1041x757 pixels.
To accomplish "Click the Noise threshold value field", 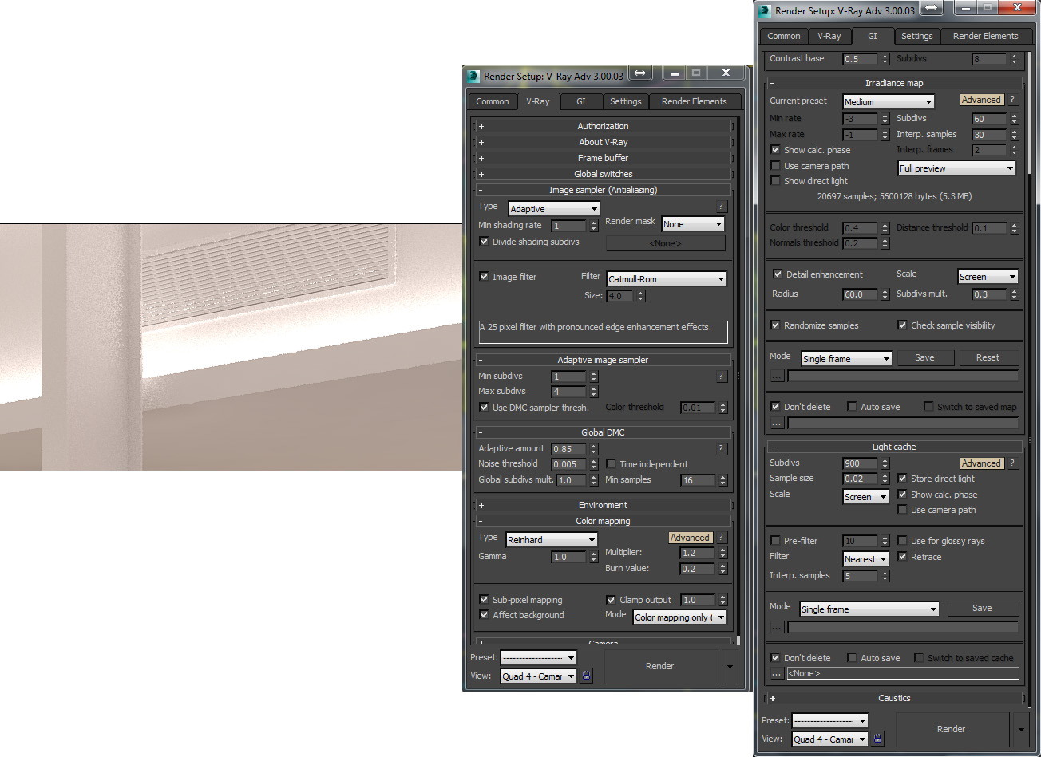I will pos(569,464).
